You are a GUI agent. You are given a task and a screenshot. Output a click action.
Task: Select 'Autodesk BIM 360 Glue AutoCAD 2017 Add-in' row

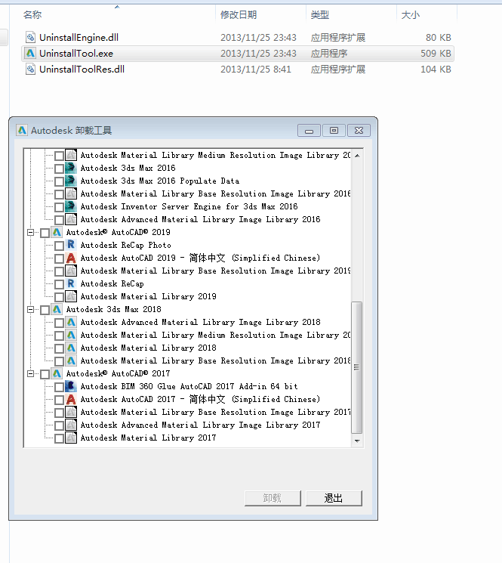click(x=189, y=387)
